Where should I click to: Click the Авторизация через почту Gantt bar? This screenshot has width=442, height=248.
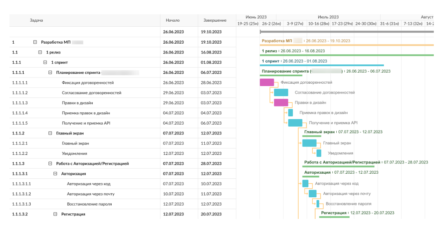(313, 194)
